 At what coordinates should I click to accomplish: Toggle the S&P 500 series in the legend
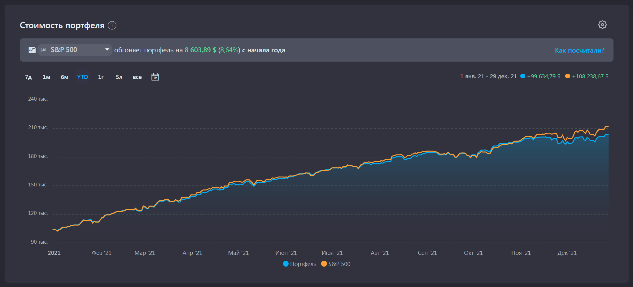click(x=339, y=264)
